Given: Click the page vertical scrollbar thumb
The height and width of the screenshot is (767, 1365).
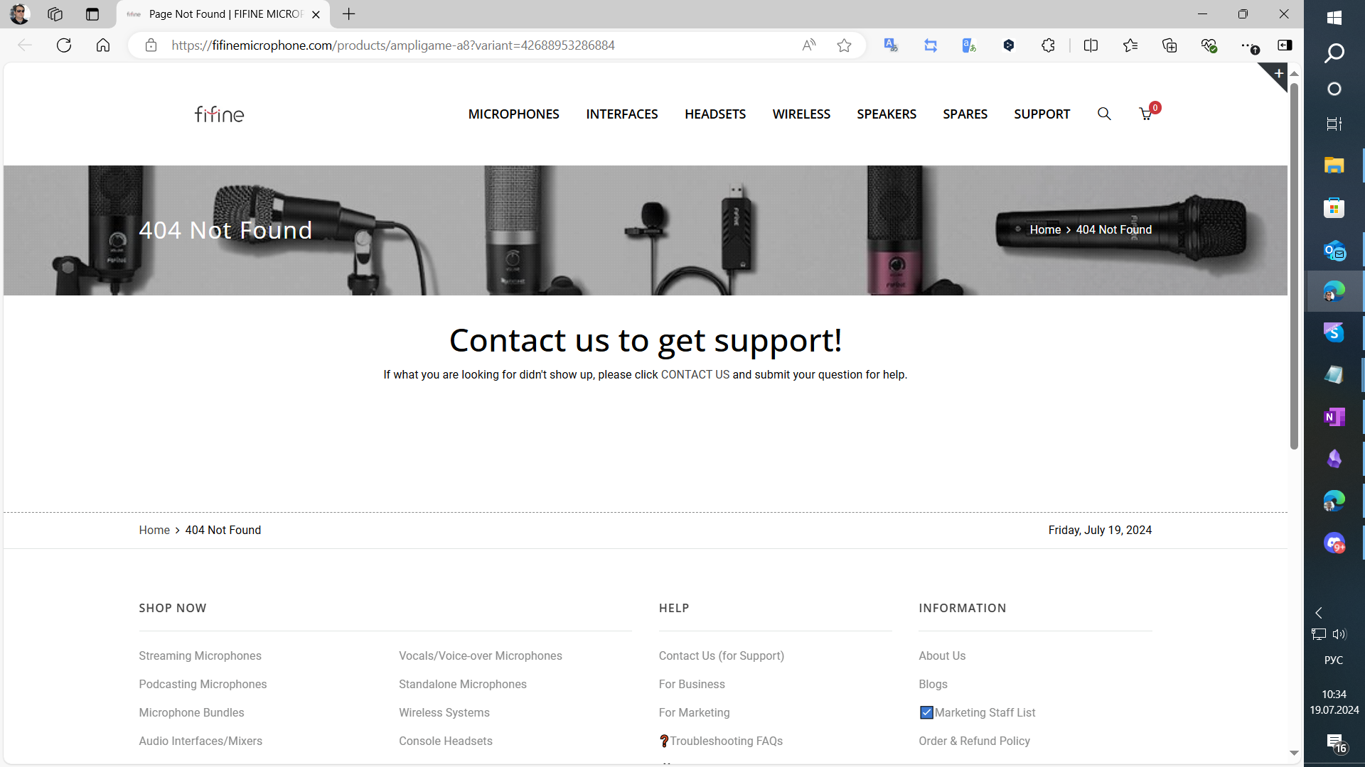Looking at the screenshot, I should point(1294,266).
